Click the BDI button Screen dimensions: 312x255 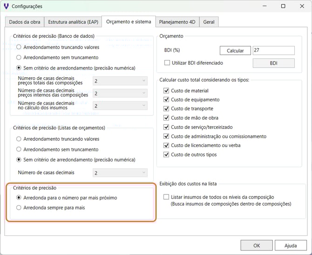coord(273,63)
